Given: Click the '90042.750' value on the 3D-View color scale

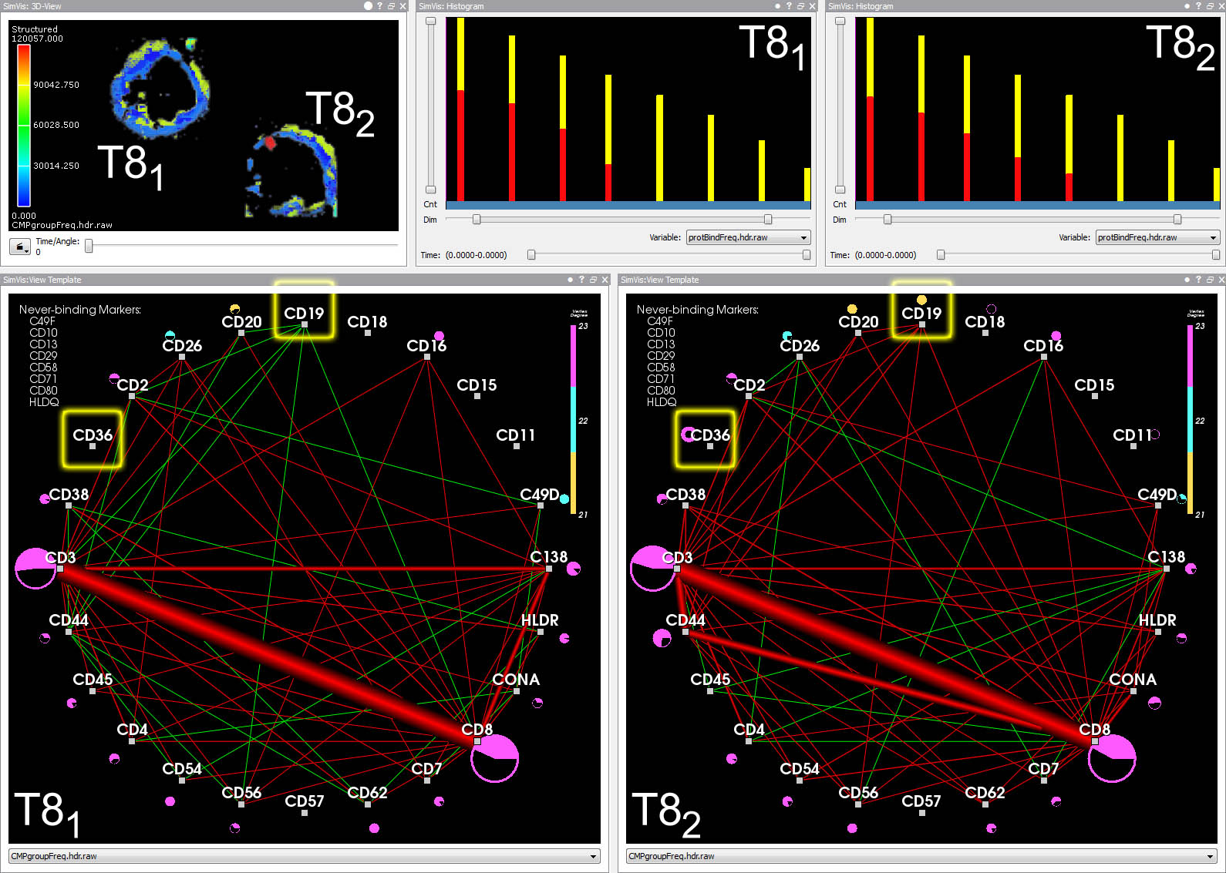Looking at the screenshot, I should coord(56,85).
